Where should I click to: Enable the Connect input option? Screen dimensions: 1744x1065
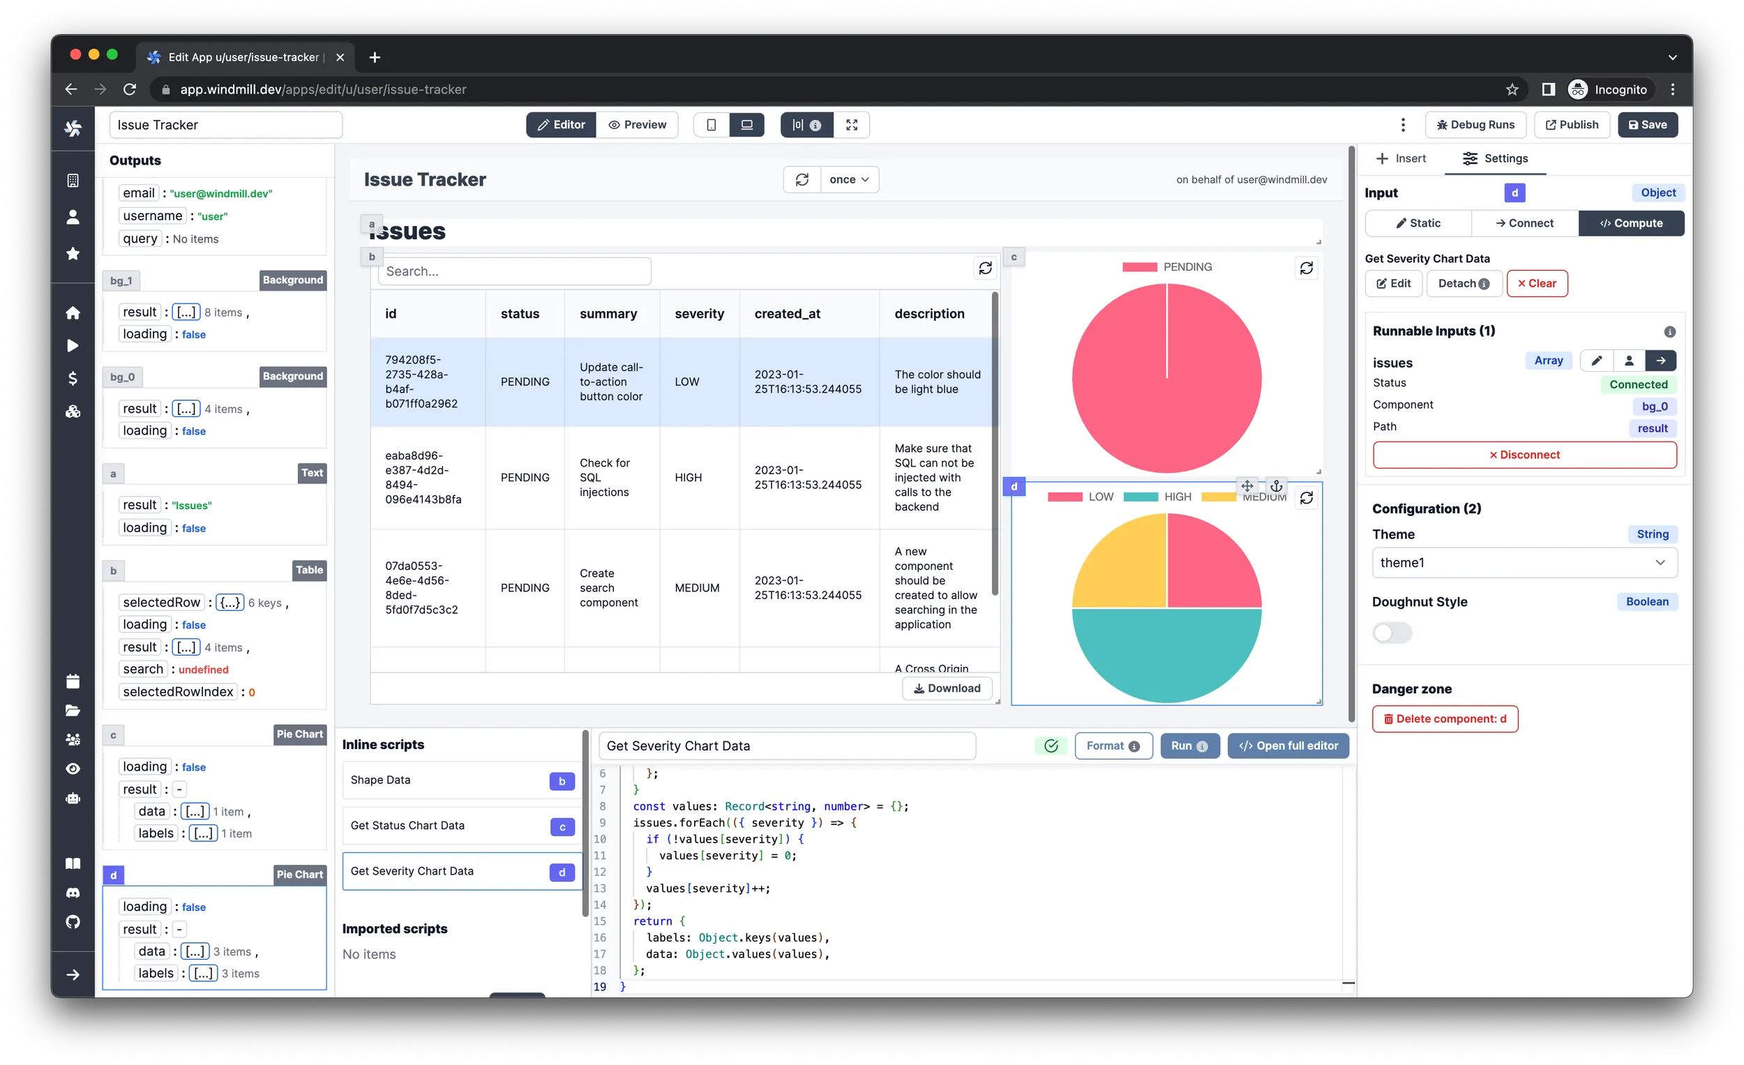(1526, 223)
